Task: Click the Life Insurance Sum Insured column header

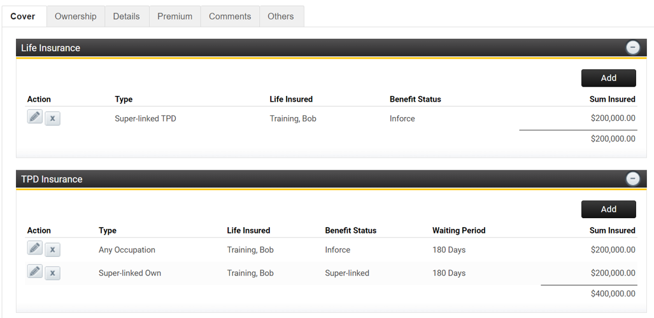Action: [612, 99]
